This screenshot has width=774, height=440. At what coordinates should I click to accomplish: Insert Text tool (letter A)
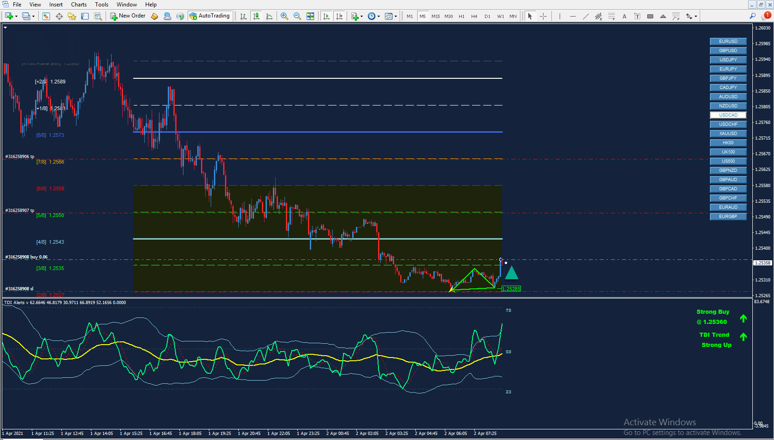(624, 16)
